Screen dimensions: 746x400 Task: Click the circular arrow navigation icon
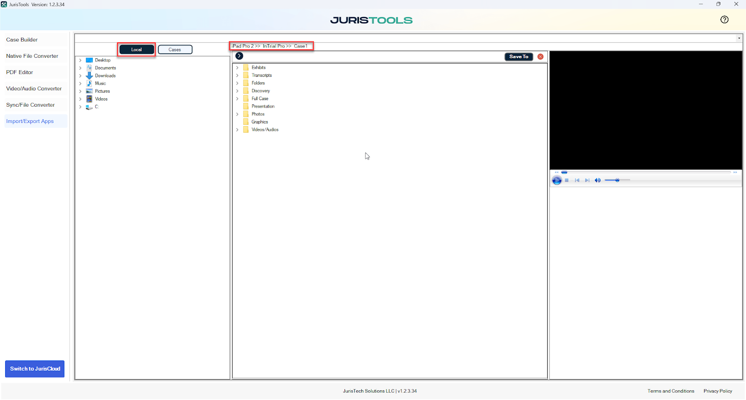pos(239,56)
